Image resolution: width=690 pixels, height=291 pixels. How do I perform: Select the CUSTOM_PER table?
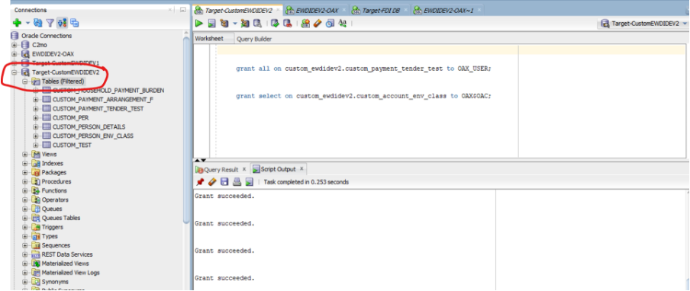coord(70,117)
